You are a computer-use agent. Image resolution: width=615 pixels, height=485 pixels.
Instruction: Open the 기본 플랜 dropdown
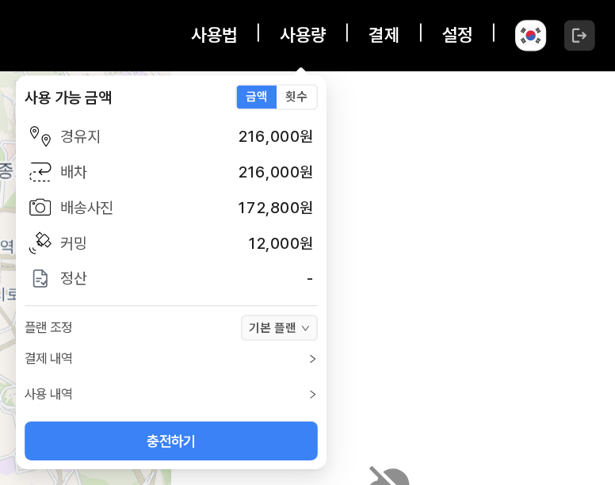[x=279, y=328]
